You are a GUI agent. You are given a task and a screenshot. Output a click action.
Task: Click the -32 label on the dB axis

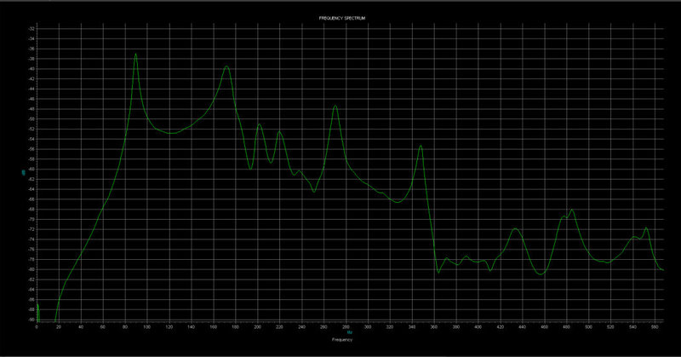tap(31, 29)
